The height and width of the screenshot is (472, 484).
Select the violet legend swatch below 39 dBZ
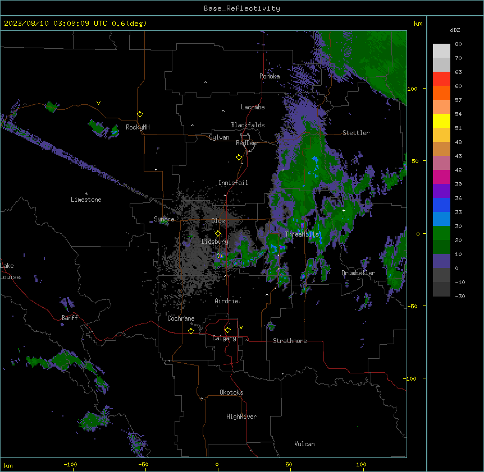tap(441, 191)
